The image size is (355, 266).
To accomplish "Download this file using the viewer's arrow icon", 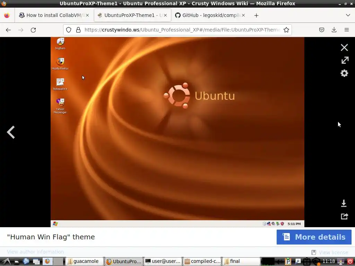I will 344,203.
